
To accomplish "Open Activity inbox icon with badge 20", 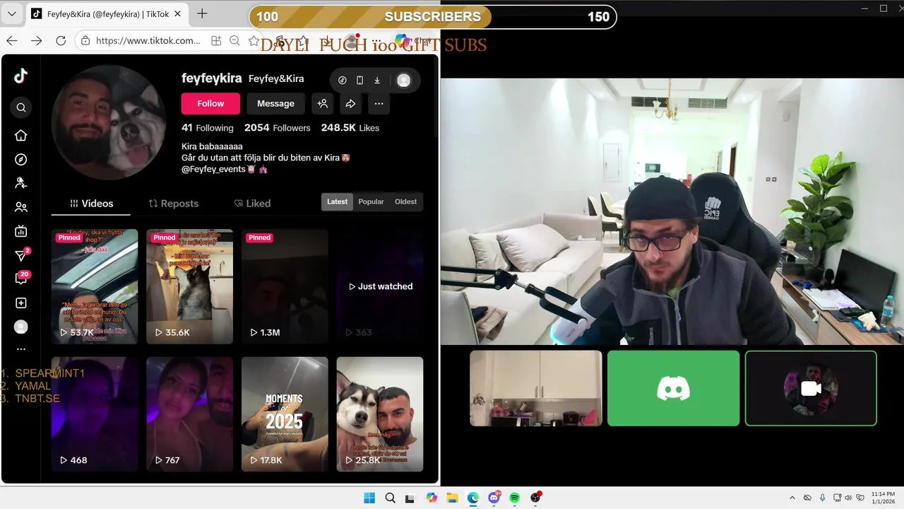I will pos(21,279).
